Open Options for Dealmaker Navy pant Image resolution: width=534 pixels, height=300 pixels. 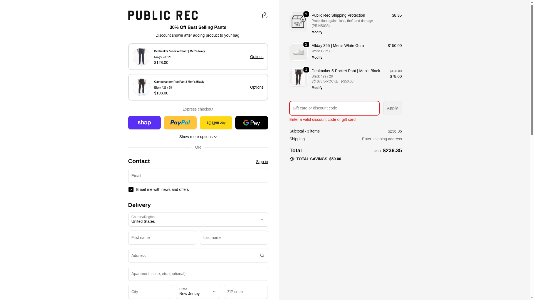tap(256, 57)
